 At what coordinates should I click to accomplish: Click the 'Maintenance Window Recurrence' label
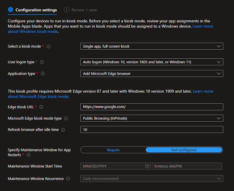[36, 179]
